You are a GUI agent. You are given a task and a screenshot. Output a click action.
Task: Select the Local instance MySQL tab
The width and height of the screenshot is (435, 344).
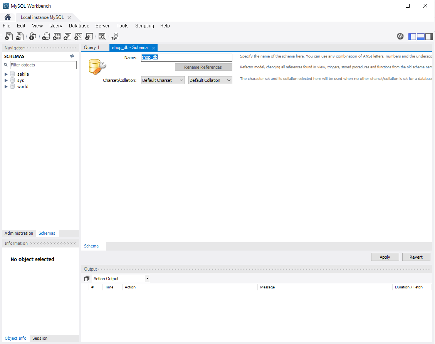point(42,17)
